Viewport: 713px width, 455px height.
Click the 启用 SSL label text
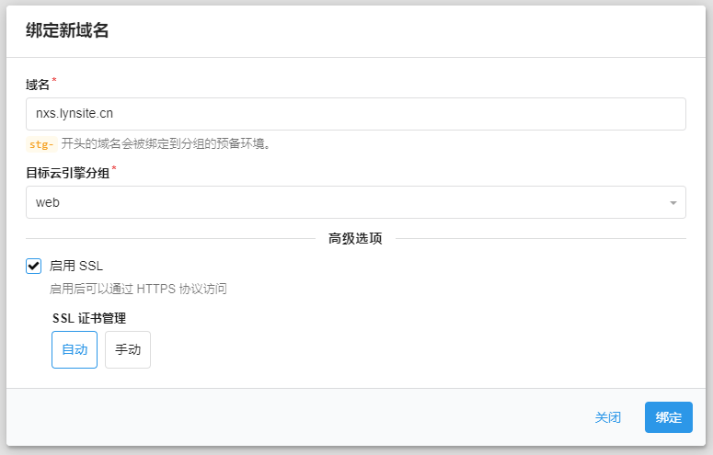click(76, 266)
